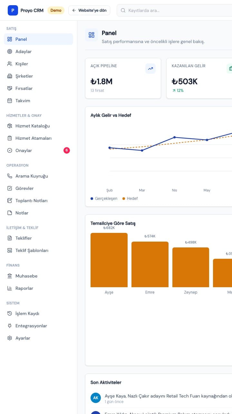Focus the Kayıtlarda ara search field

pyautogui.click(x=176, y=10)
